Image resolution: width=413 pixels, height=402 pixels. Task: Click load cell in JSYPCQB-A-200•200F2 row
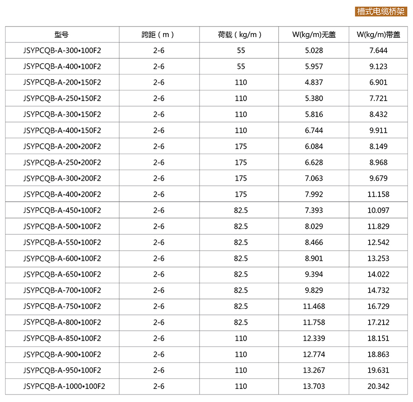(241, 146)
